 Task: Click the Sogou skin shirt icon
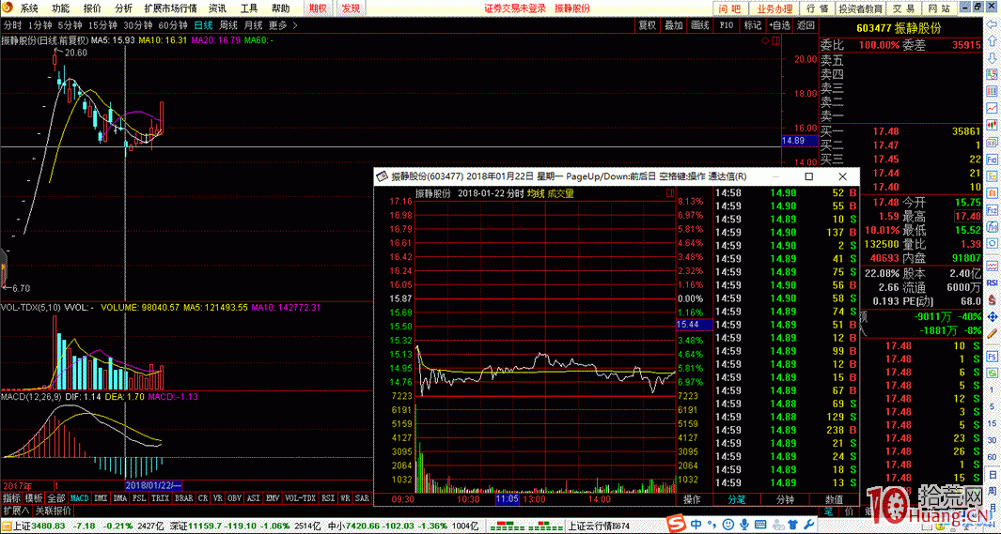(x=792, y=525)
